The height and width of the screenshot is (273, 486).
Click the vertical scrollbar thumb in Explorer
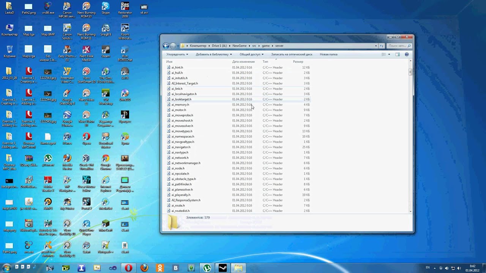(410, 72)
